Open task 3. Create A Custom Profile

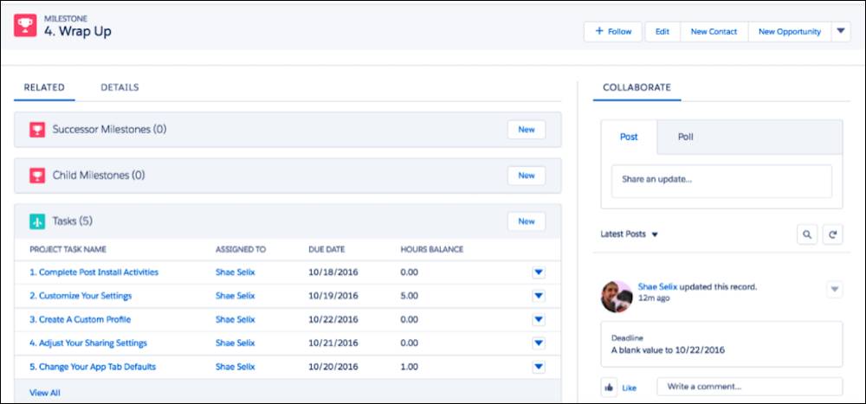(x=80, y=319)
